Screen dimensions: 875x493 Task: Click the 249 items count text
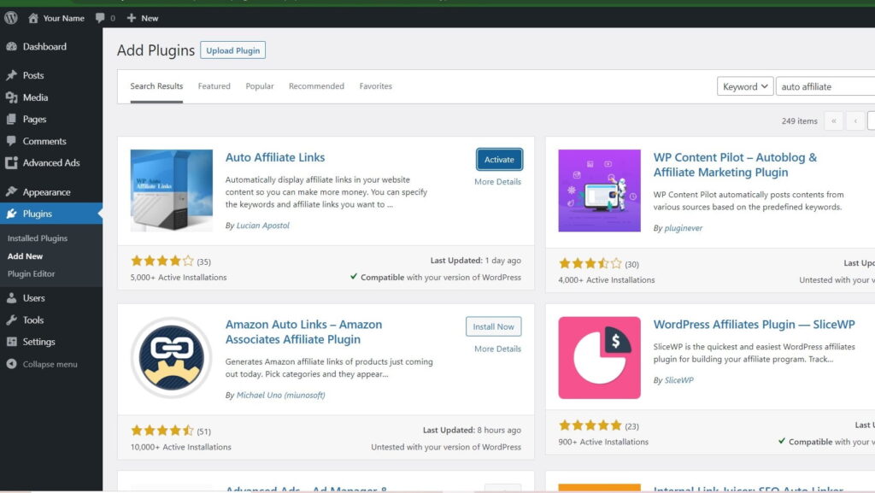(799, 120)
